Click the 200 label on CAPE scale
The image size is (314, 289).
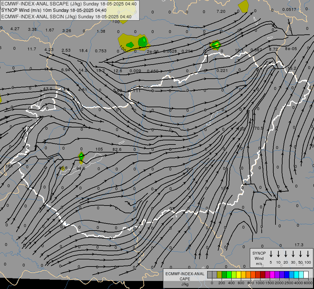[x=222, y=283]
